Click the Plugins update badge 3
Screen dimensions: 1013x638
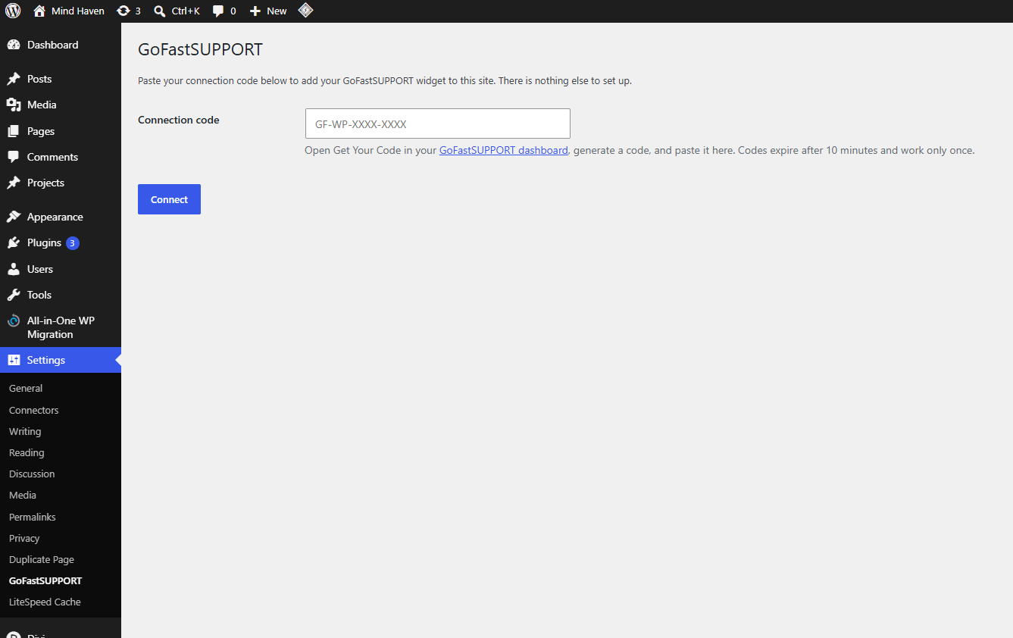click(73, 243)
